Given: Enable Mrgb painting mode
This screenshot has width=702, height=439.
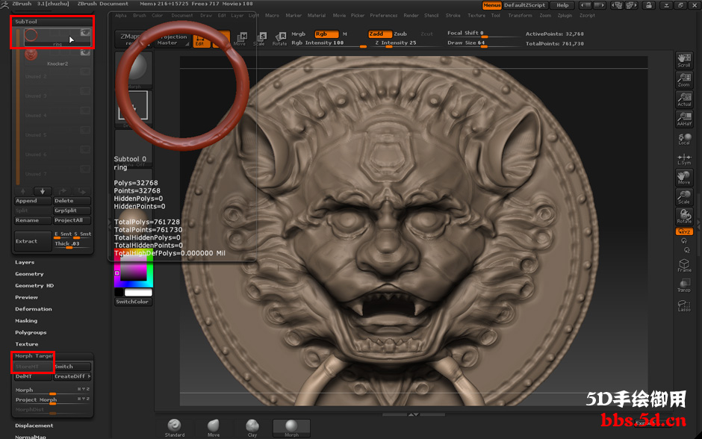Looking at the screenshot, I should 299,34.
